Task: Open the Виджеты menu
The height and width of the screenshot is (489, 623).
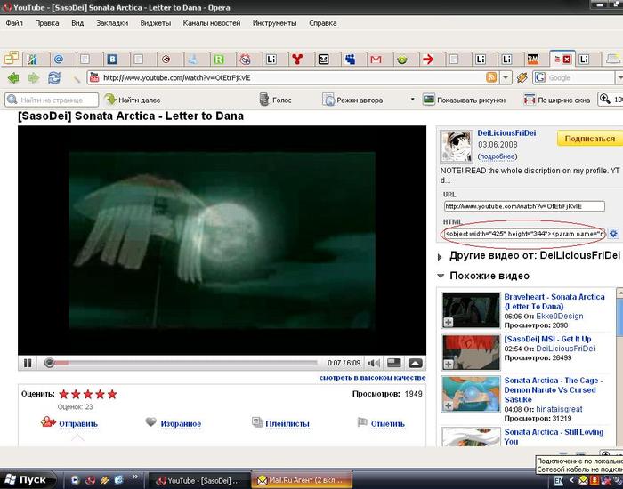Action: point(156,23)
